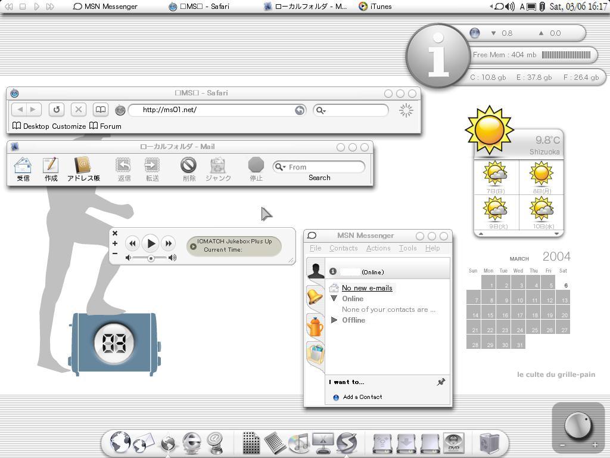
Task: Select the shopping bag tab in MSN Messenger
Action: tap(316, 354)
